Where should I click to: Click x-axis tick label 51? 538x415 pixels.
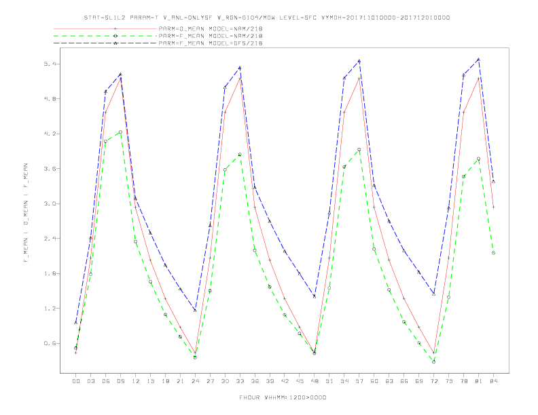click(x=329, y=381)
